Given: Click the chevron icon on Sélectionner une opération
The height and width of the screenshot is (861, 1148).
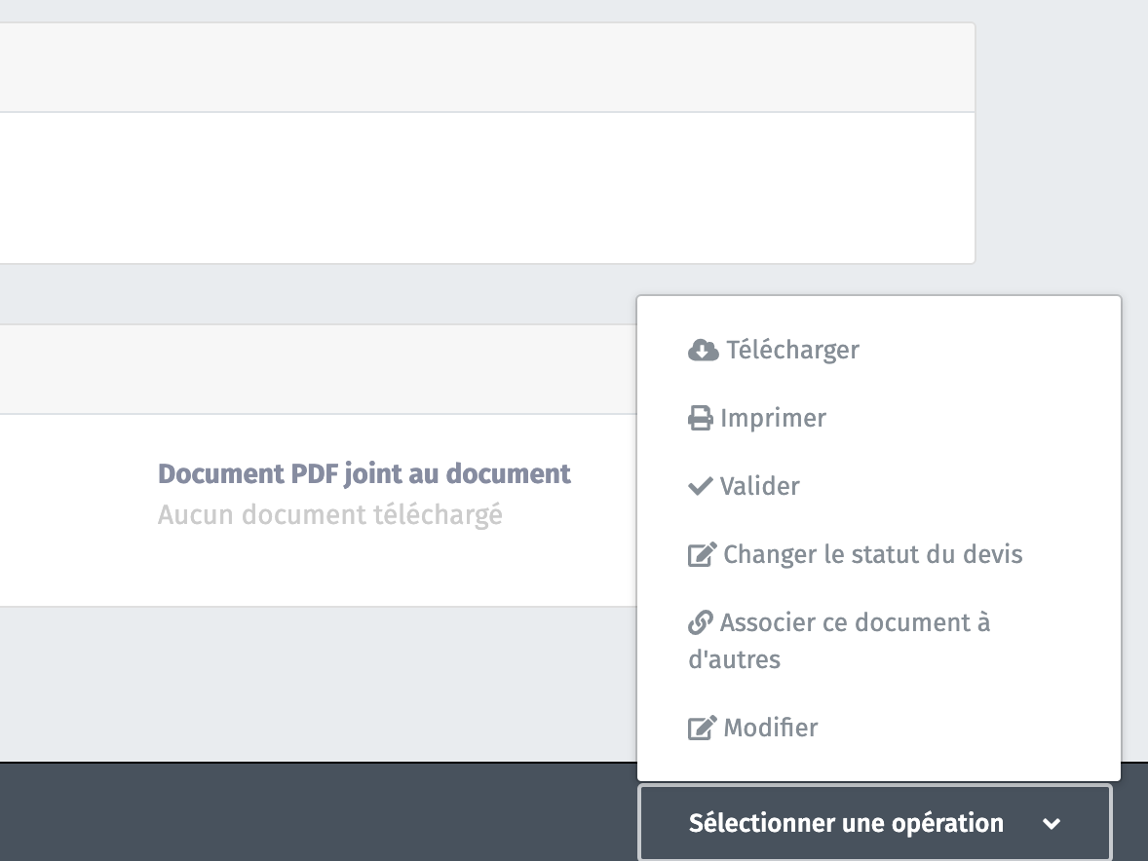Looking at the screenshot, I should pos(1052,823).
